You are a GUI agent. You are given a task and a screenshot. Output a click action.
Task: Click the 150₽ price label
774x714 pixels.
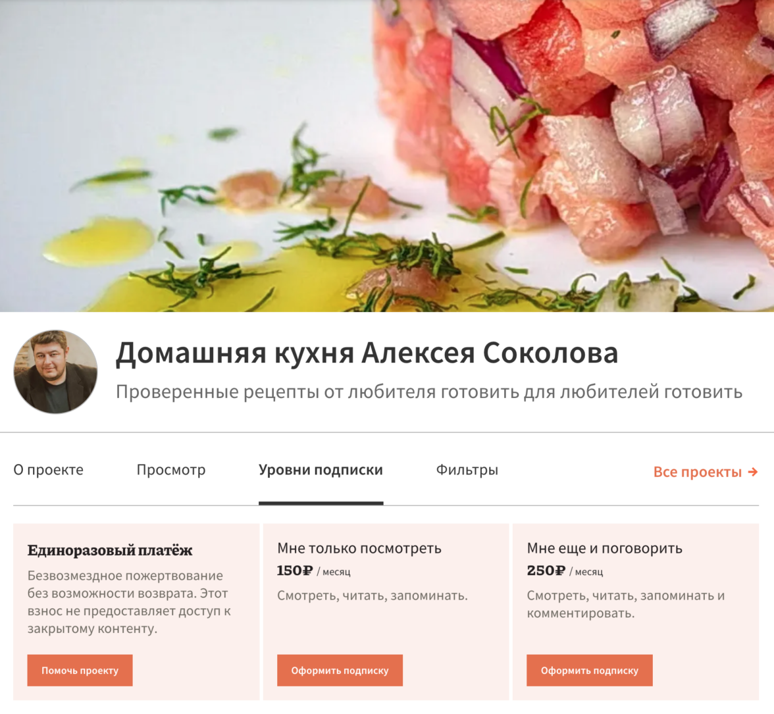295,571
